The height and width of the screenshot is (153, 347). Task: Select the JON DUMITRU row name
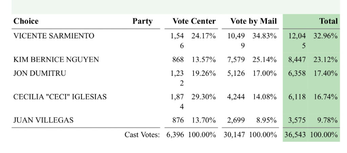coord(40,73)
